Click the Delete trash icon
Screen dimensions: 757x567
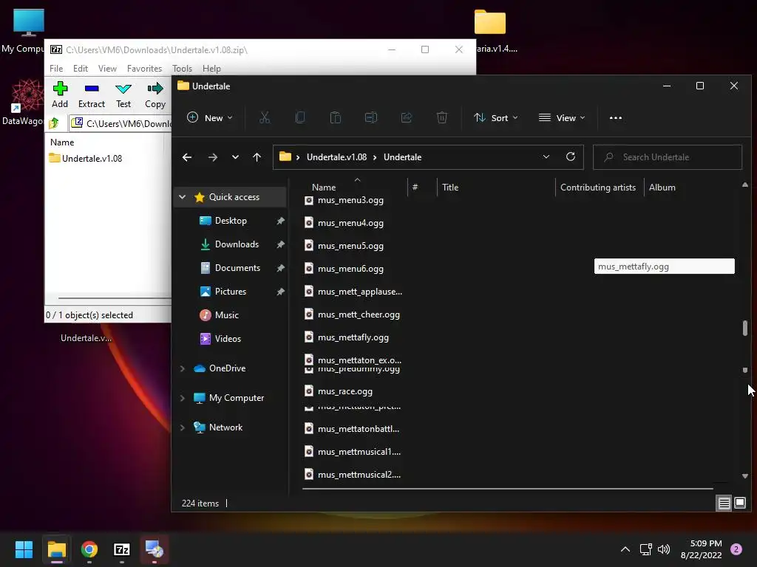442,117
